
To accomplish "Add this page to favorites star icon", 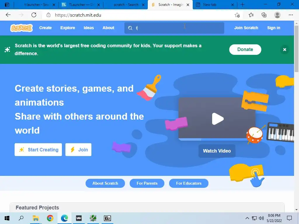I will point(237,15).
